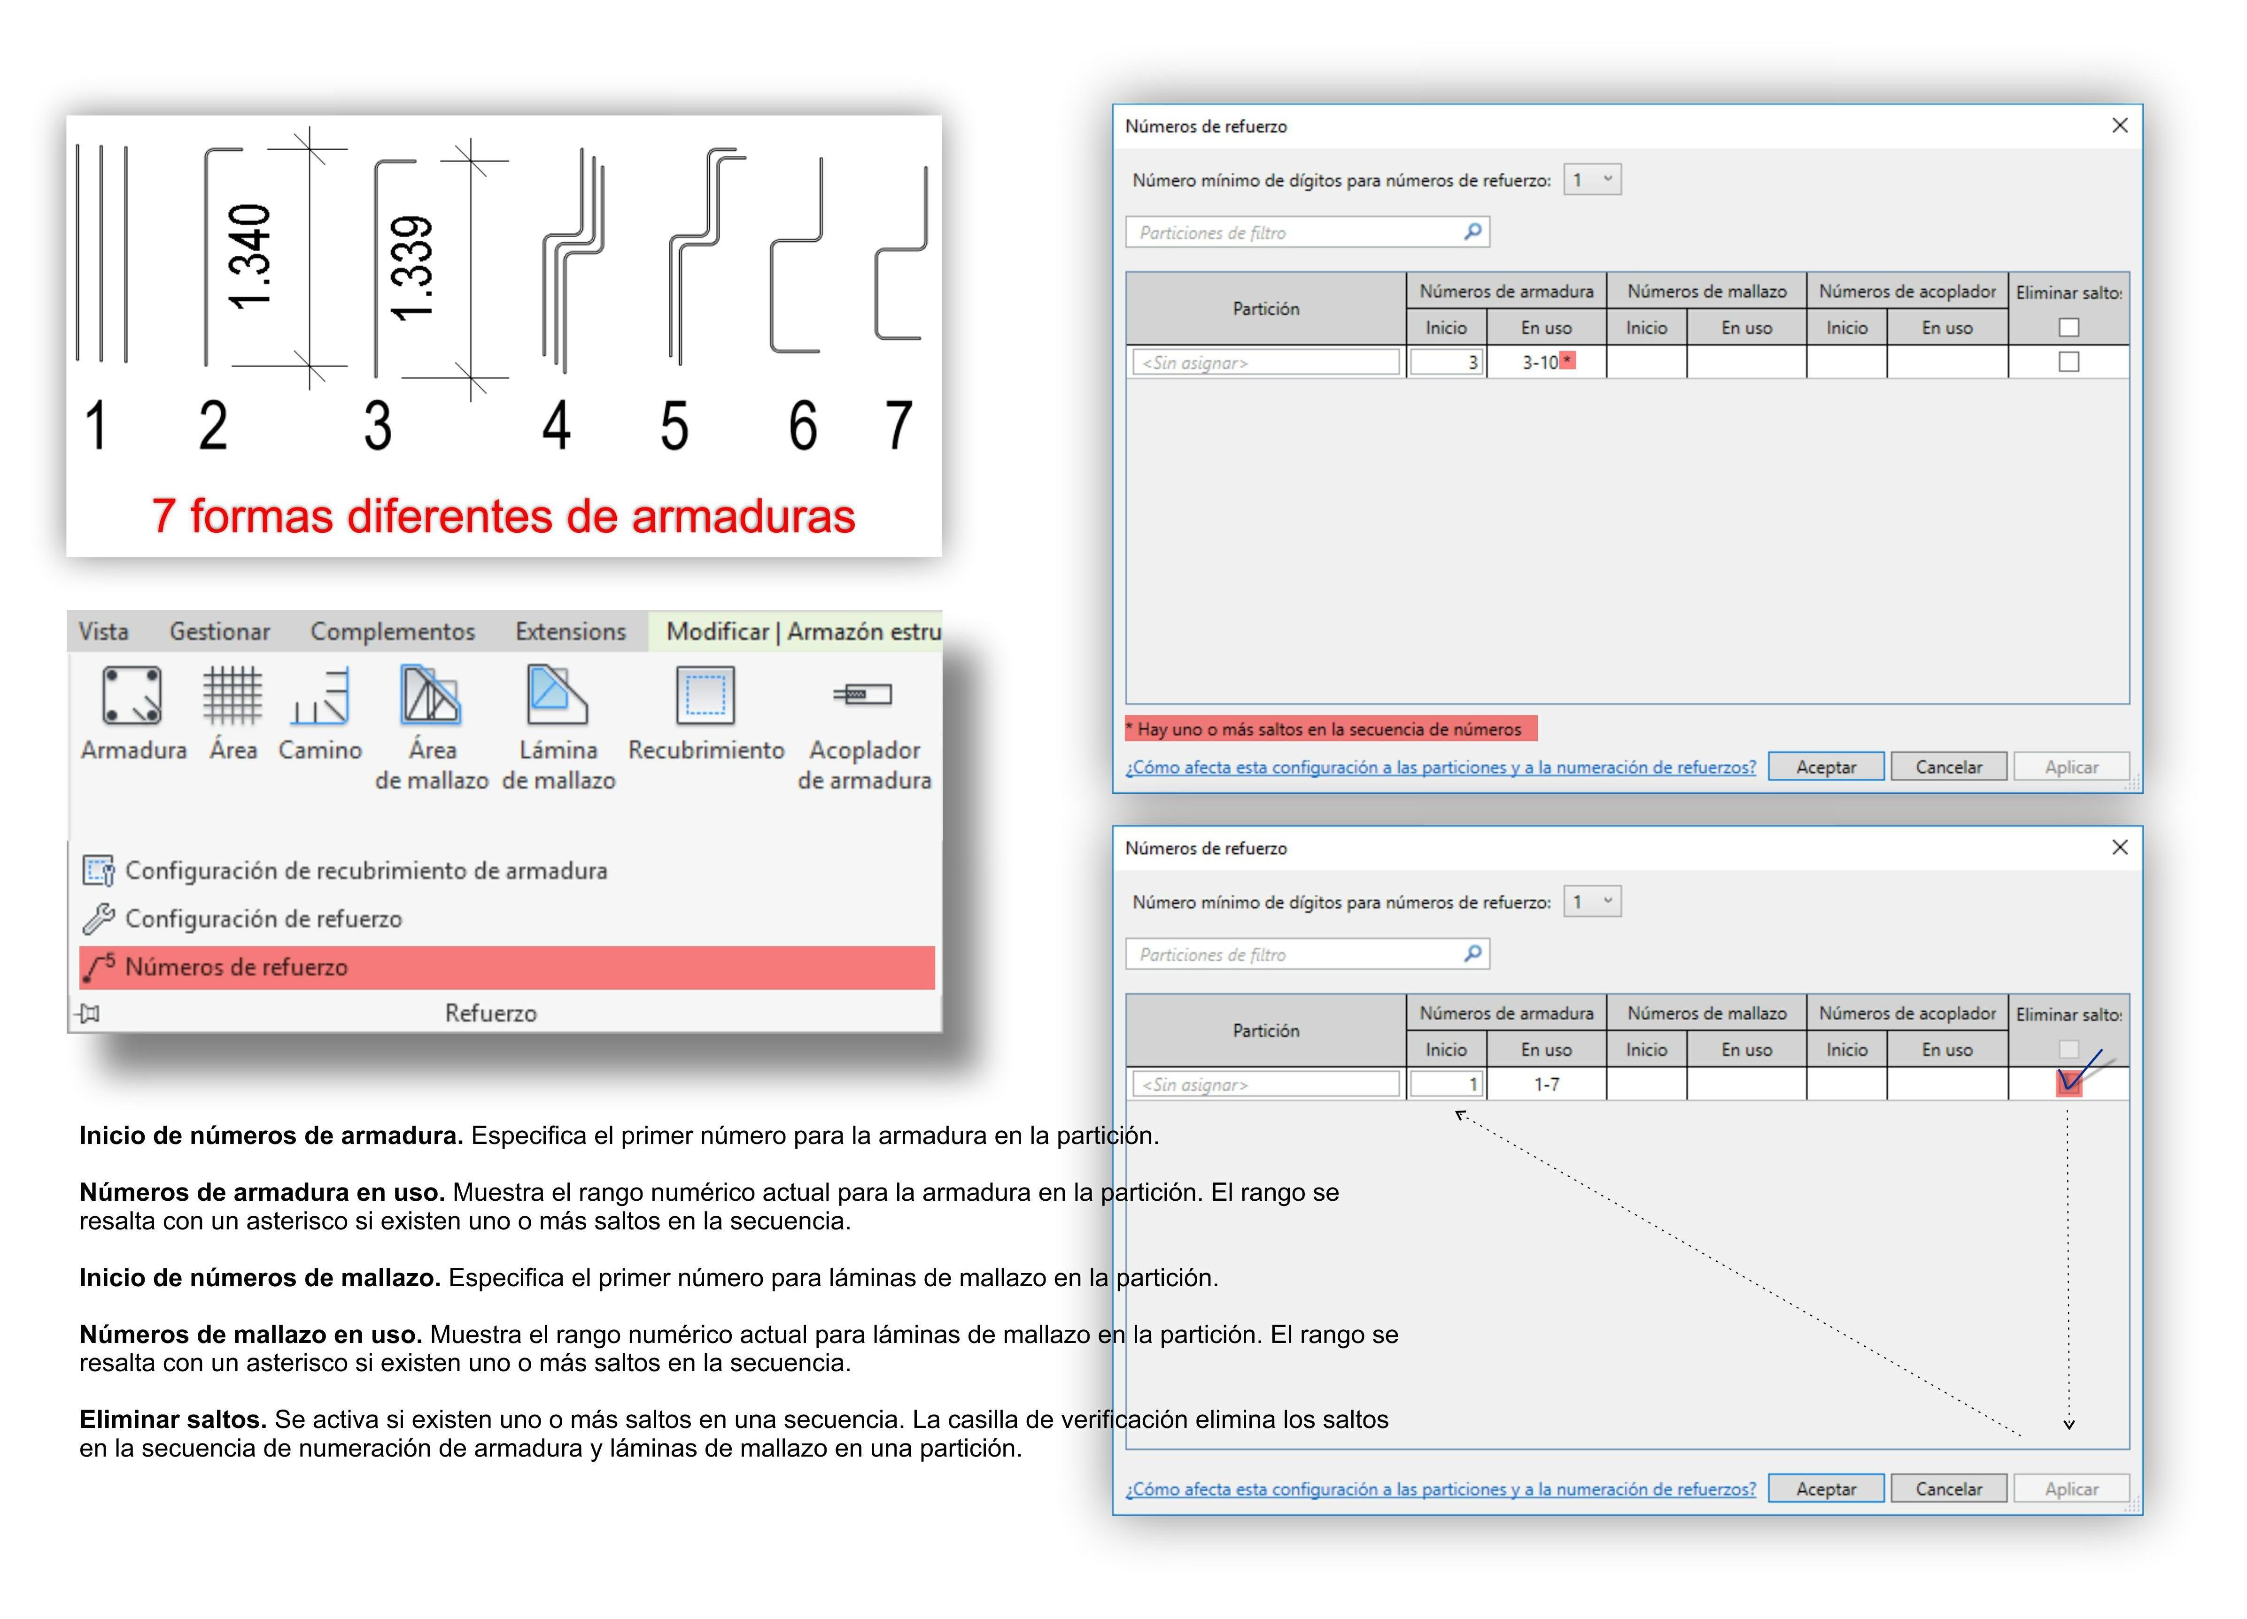The width and height of the screenshot is (2247, 1619).
Task: Select the Armadura rebar tool icon
Action: tap(132, 695)
